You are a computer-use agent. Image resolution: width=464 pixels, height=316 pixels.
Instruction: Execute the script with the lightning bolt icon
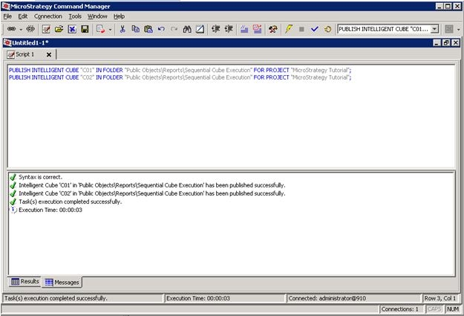[x=288, y=29]
